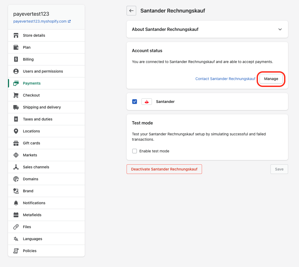This screenshot has height=267, width=299.
Task: Click the Account status heading
Action: pyautogui.click(x=147, y=51)
